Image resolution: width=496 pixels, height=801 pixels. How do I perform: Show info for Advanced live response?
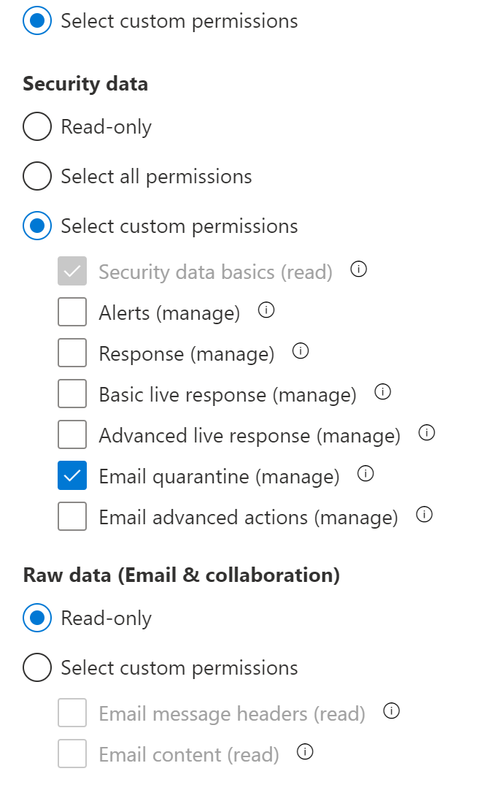click(427, 433)
